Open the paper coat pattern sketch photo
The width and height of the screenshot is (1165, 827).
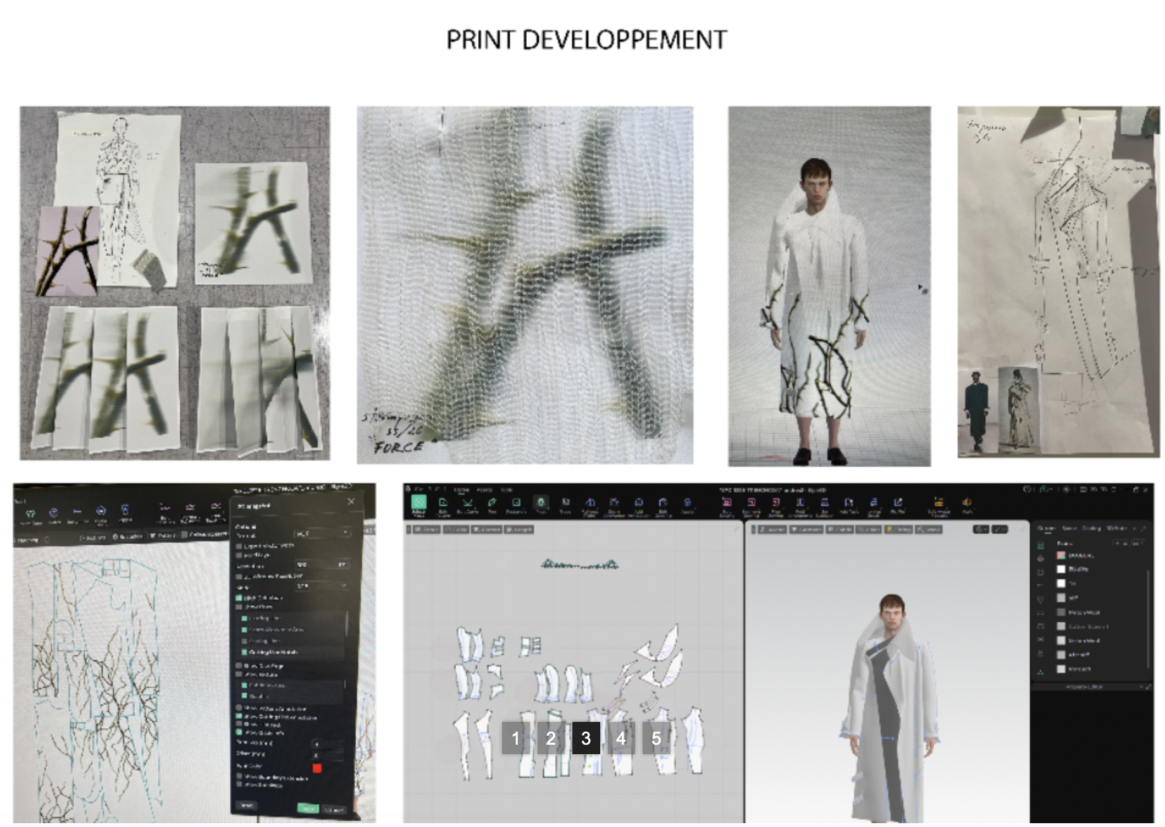(1059, 282)
